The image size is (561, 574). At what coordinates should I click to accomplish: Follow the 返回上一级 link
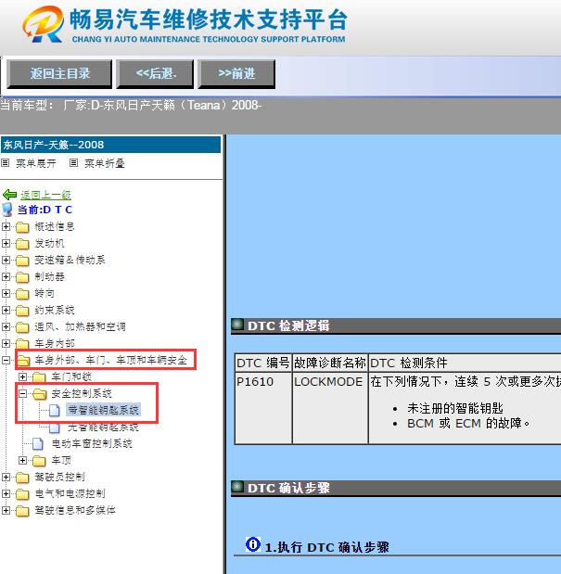point(45,195)
